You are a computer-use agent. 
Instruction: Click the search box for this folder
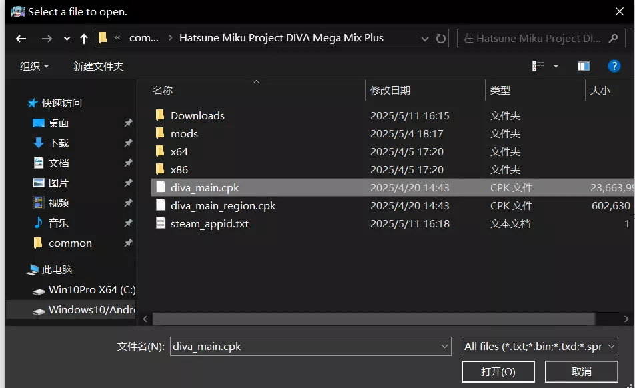[x=541, y=39]
